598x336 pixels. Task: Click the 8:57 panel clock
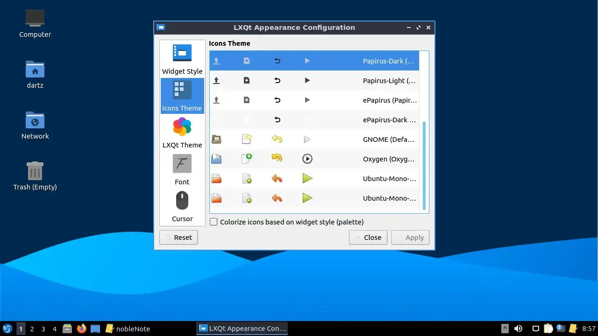(589, 329)
